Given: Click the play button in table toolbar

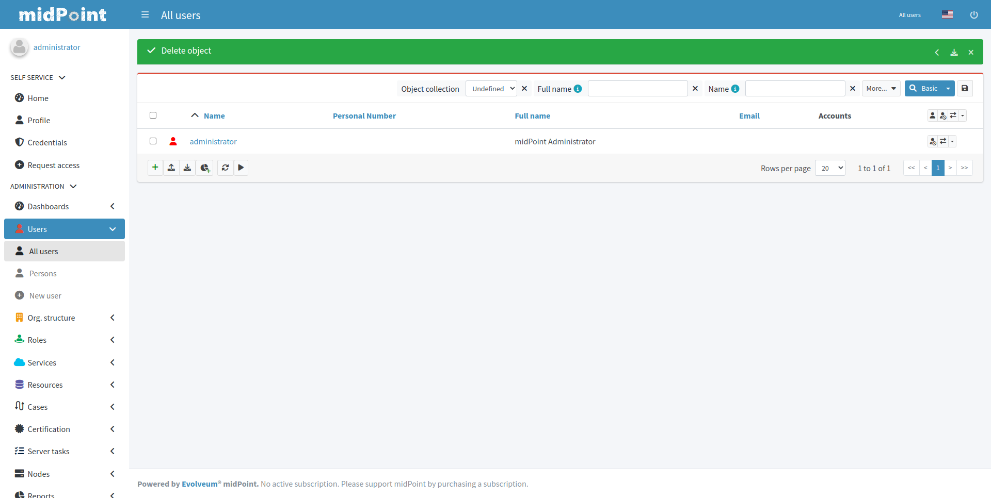Looking at the screenshot, I should click(241, 168).
